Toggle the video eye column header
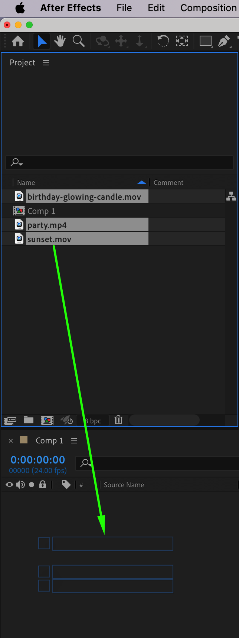Viewport: 239px width, 638px height. point(10,485)
